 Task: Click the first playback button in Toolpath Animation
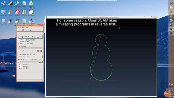tap(19, 57)
